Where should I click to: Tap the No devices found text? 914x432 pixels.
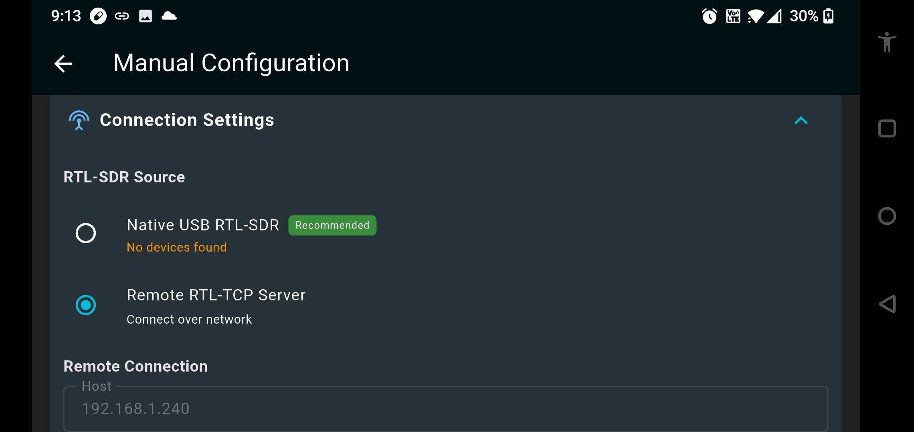click(x=177, y=248)
